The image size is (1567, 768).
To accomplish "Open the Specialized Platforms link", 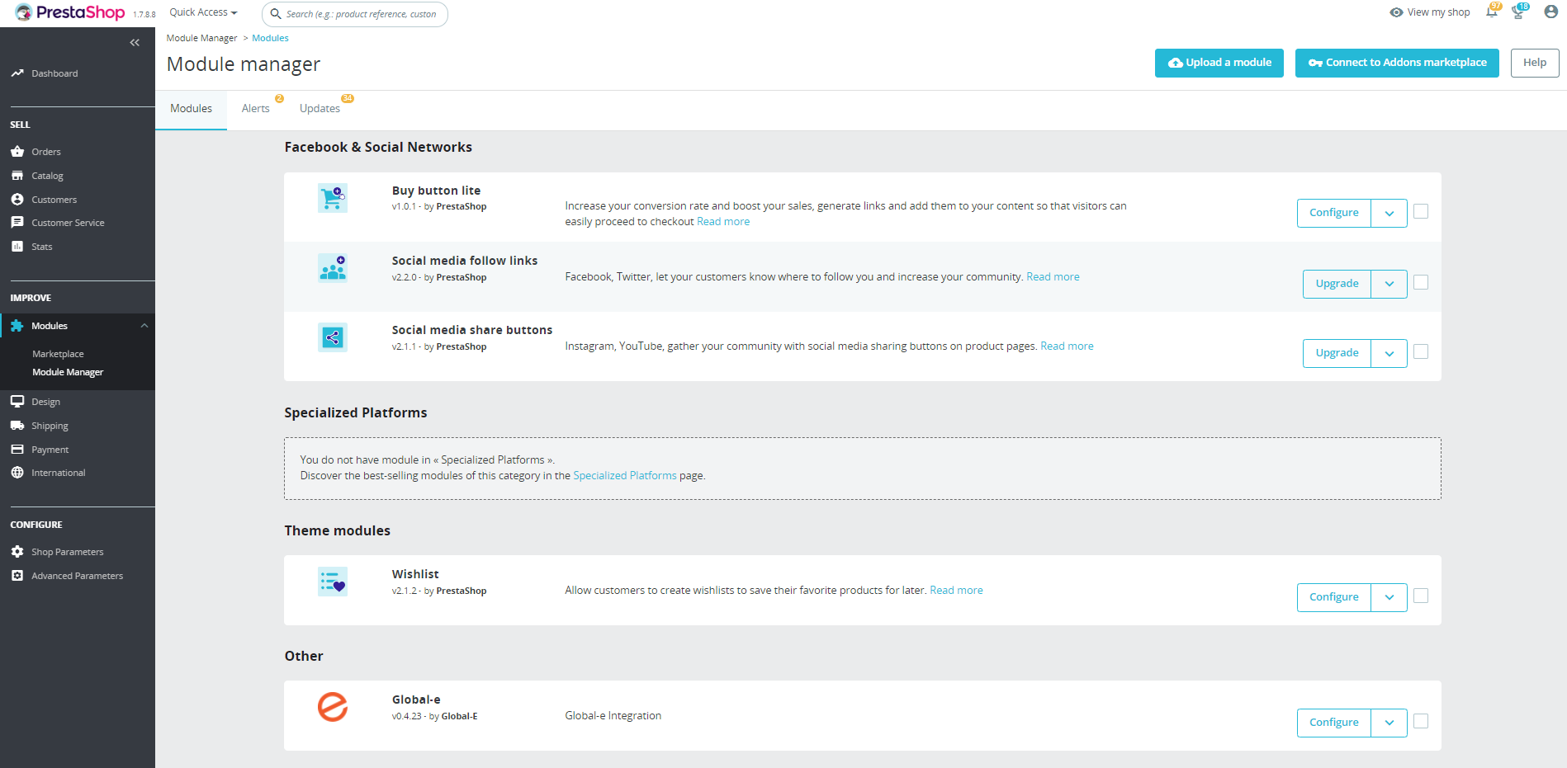I will 625,475.
